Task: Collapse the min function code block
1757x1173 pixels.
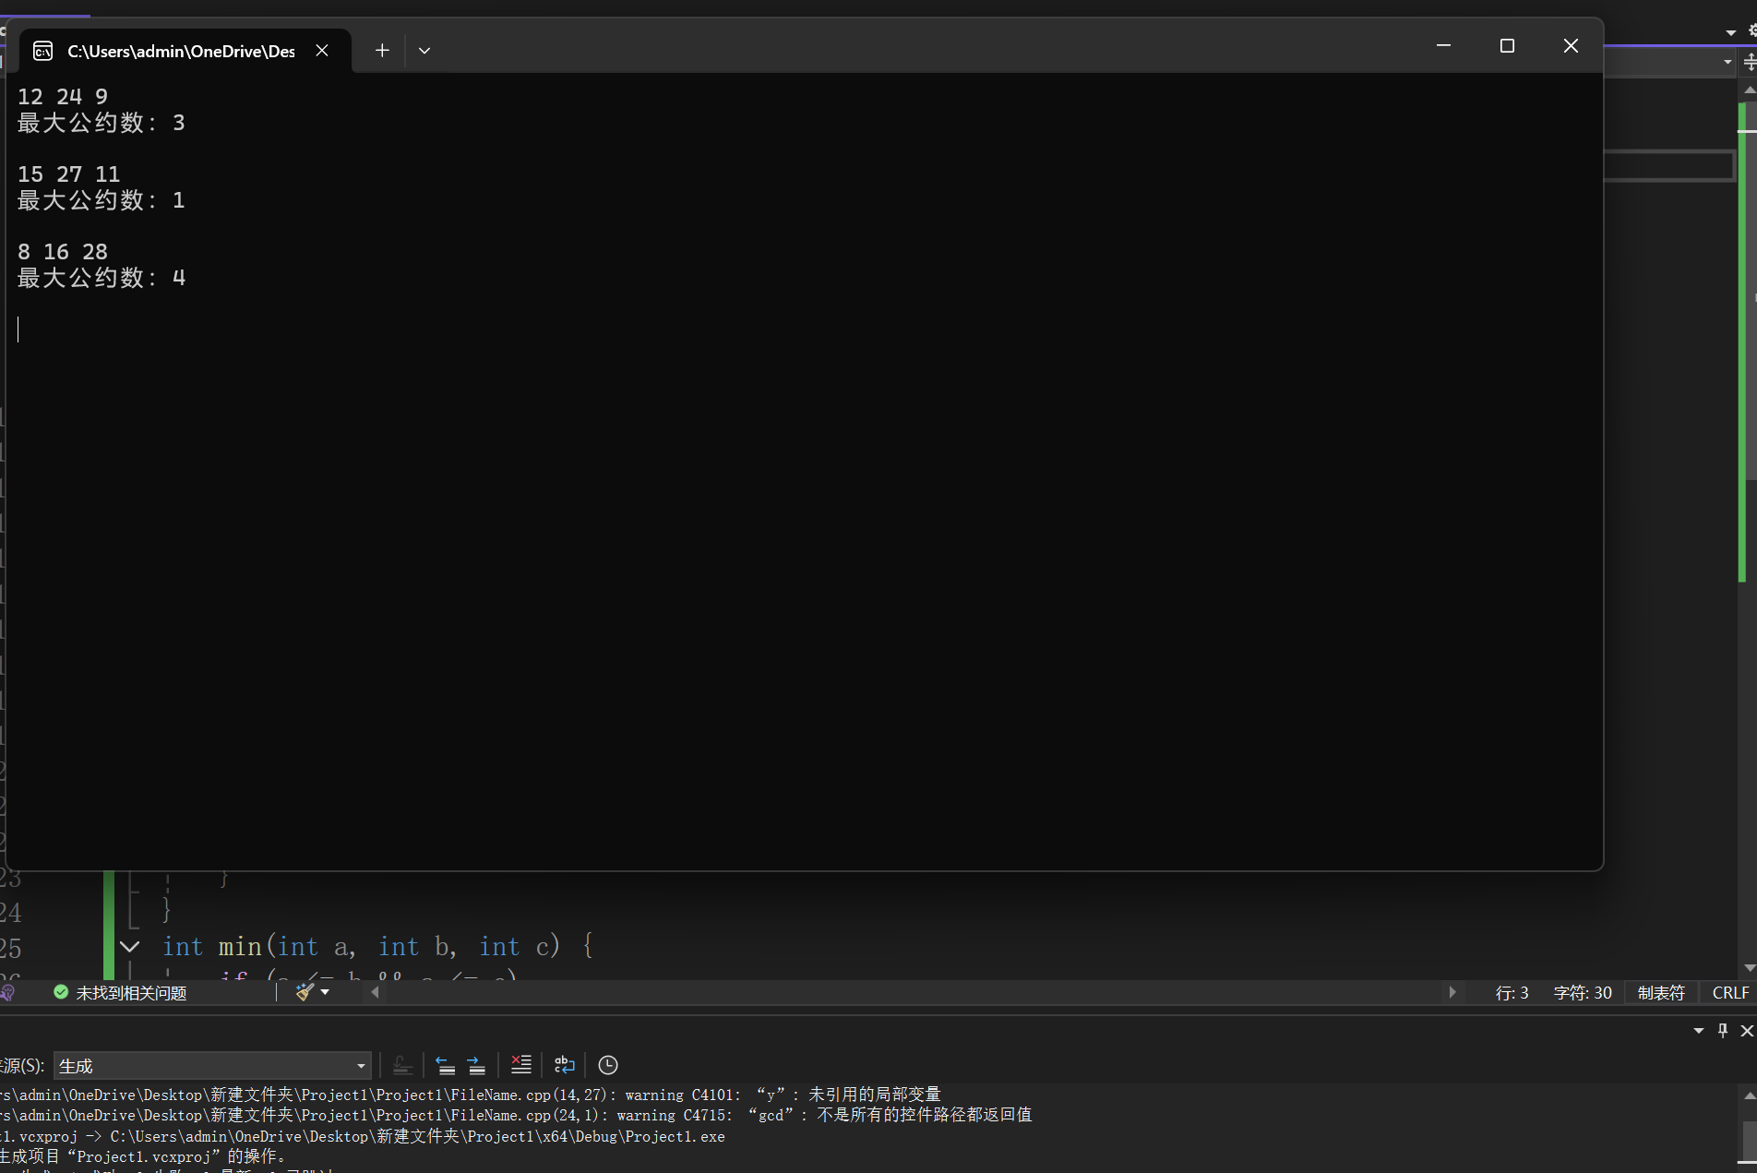Action: 130,946
